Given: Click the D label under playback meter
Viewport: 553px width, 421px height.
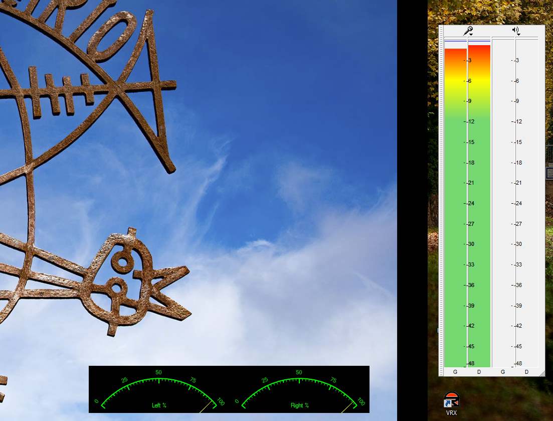Looking at the screenshot, I should click(526, 372).
